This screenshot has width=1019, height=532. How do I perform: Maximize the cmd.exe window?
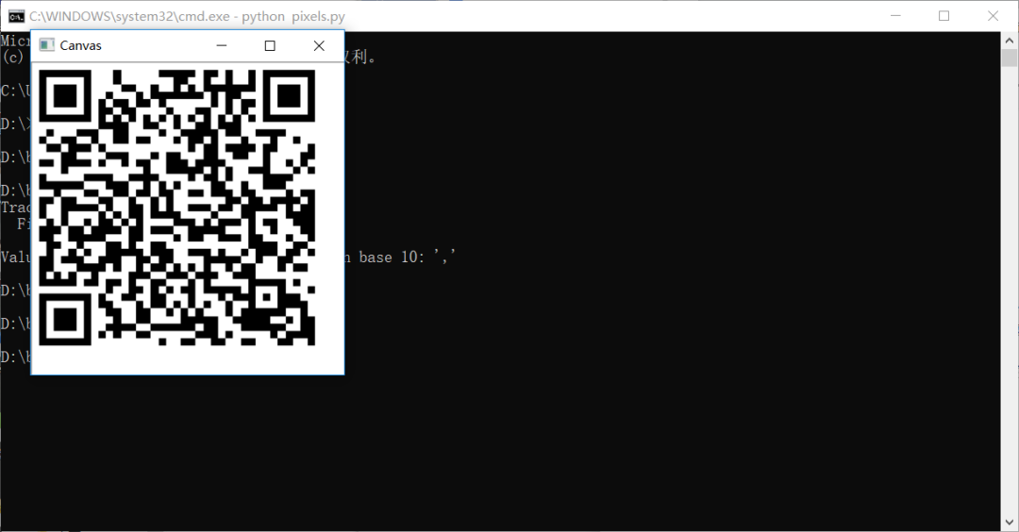[944, 16]
